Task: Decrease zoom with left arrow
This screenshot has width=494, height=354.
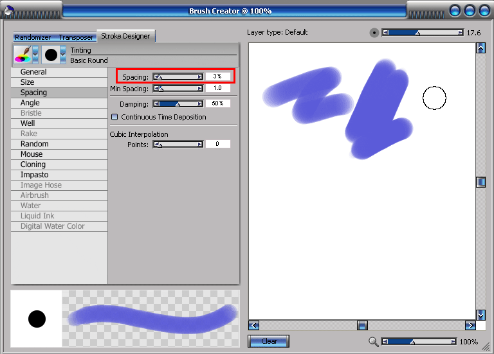Action: click(x=385, y=342)
